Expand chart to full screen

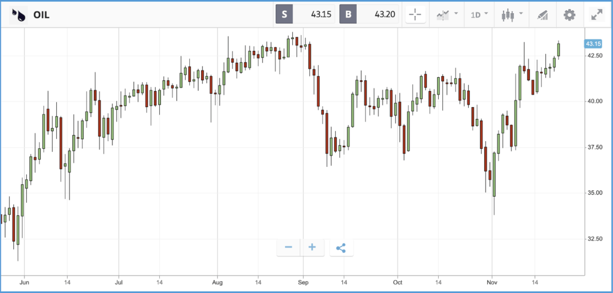597,15
